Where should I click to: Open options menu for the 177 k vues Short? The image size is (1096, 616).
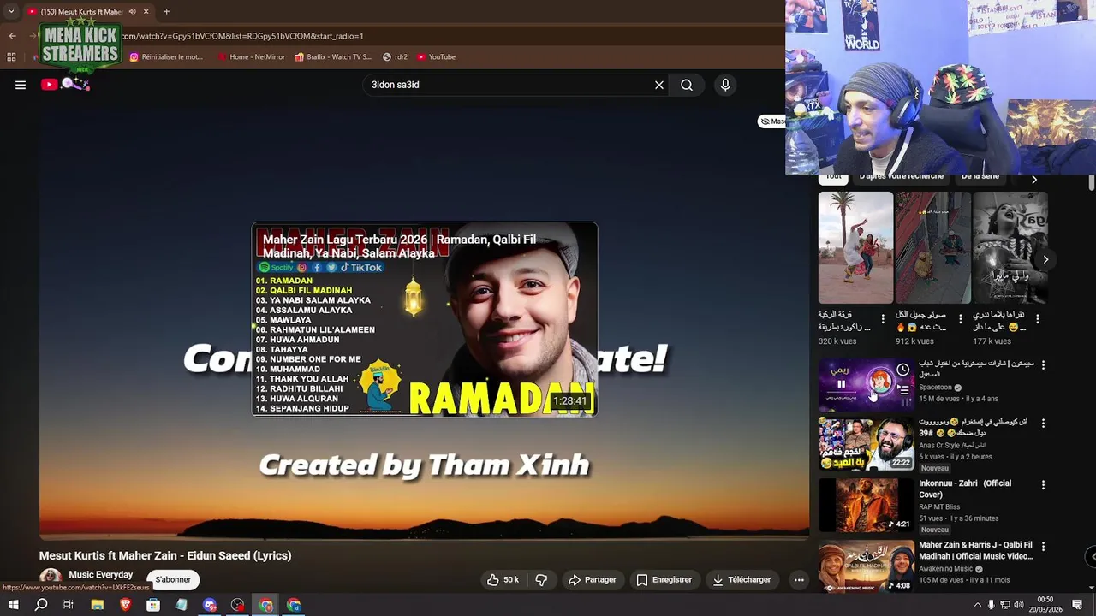click(x=1038, y=319)
